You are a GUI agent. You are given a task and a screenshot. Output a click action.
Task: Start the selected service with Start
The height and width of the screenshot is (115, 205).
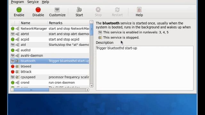click(79, 12)
